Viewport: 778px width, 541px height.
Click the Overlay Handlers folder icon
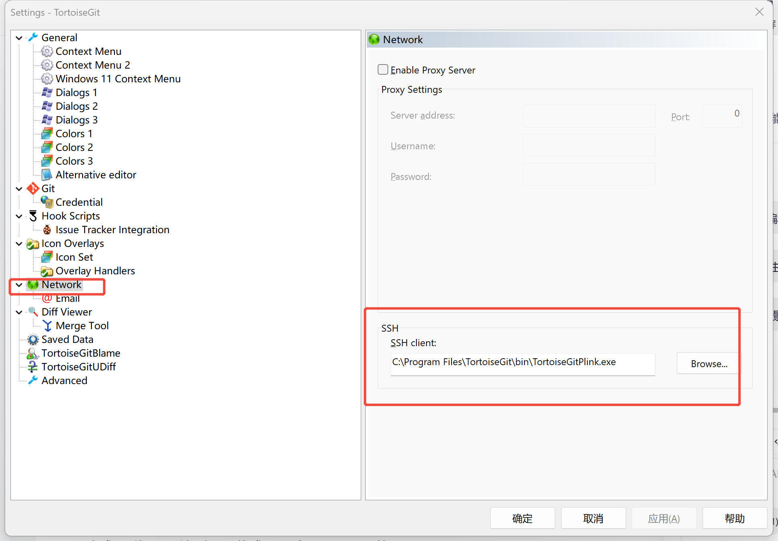pyautogui.click(x=47, y=271)
